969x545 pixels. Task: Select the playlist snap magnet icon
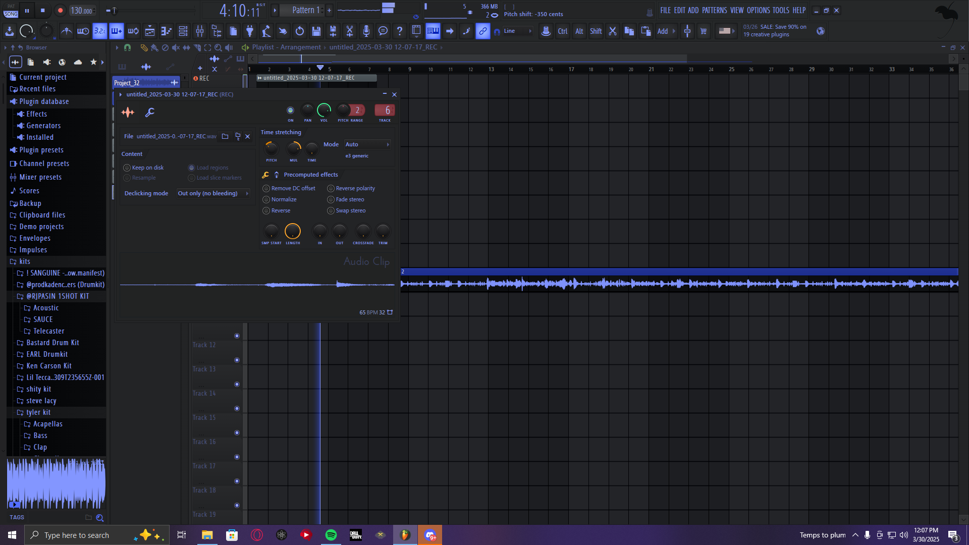(127, 47)
